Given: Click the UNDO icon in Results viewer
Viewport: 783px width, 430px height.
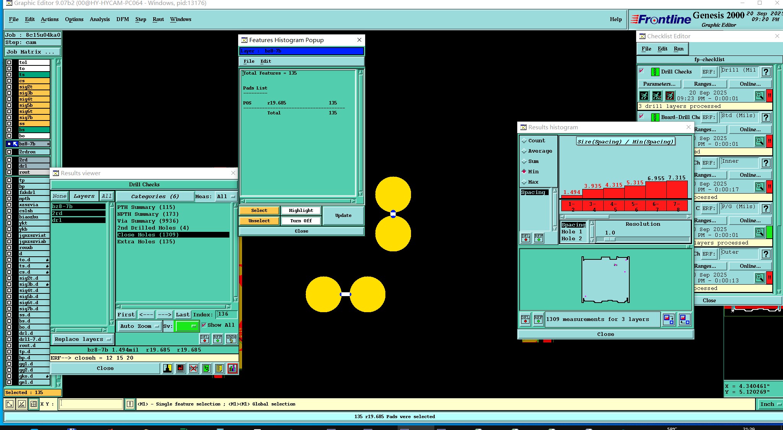Looking at the screenshot, I should [x=231, y=339].
